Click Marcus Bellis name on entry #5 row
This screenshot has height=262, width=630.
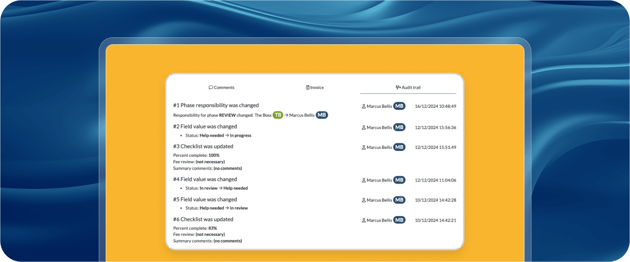pos(379,200)
